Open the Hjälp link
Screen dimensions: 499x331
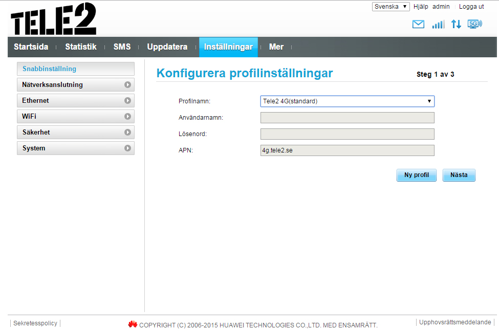click(x=421, y=7)
